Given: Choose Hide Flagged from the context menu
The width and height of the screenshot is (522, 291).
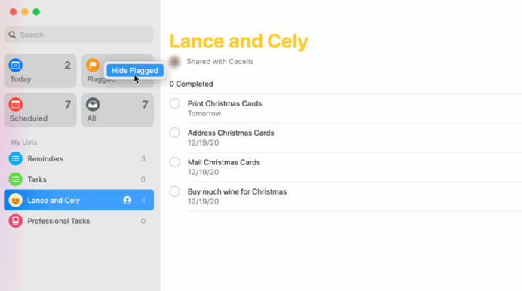Looking at the screenshot, I should click(135, 71).
